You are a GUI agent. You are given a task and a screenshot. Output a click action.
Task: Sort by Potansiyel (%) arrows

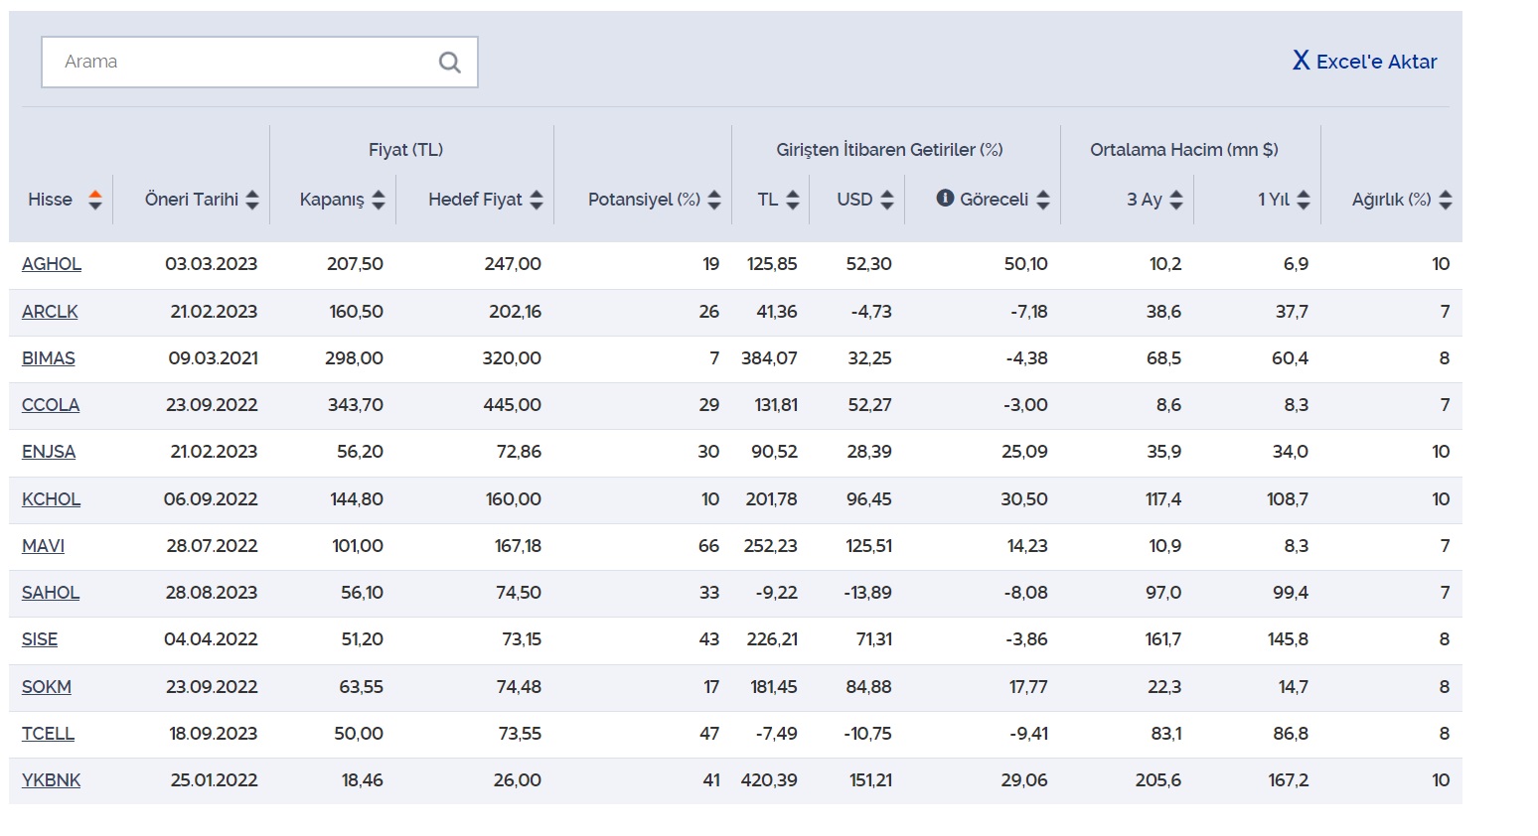[714, 200]
